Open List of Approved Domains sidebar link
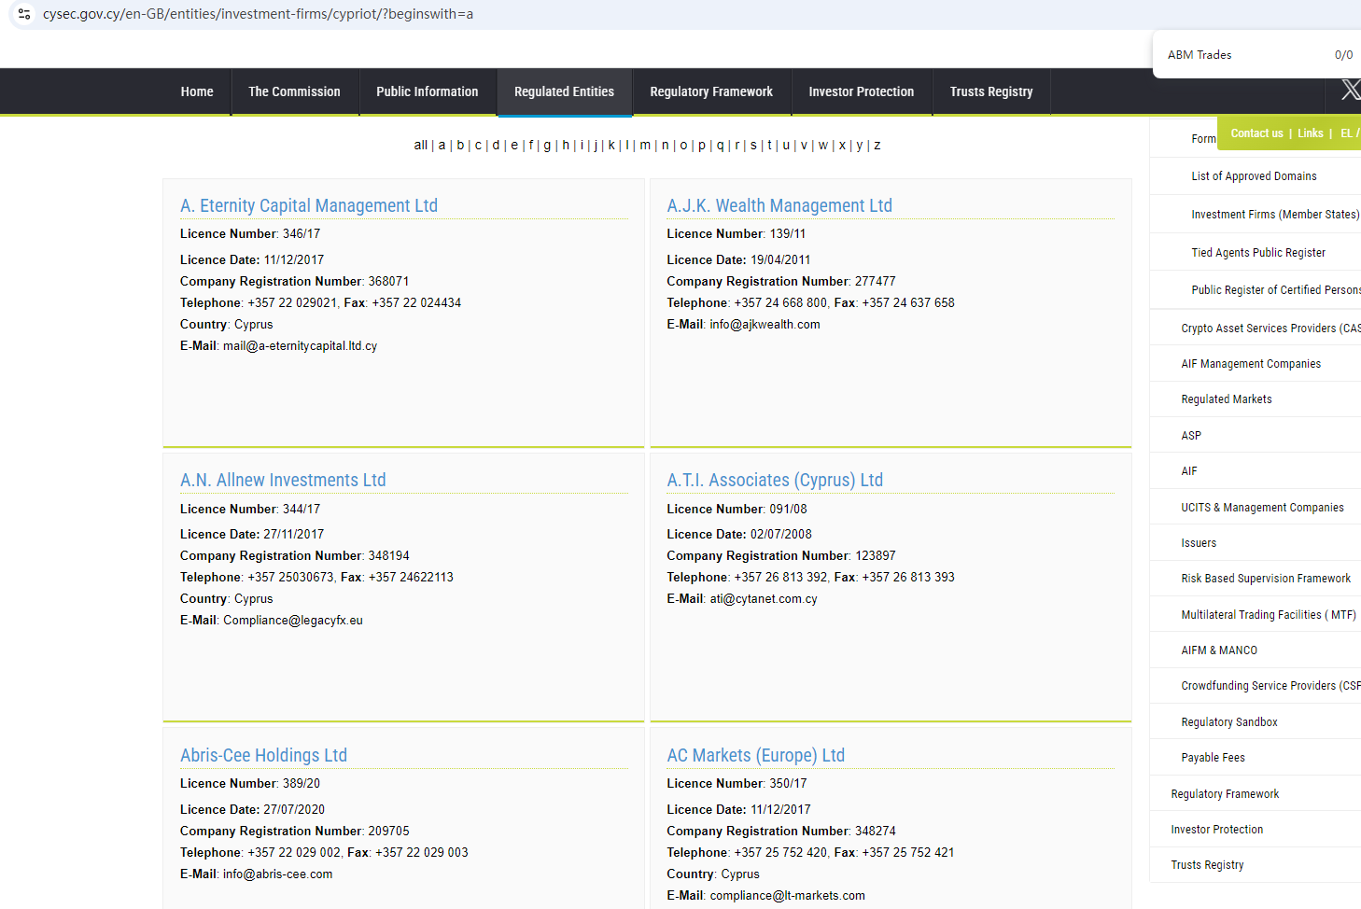The height and width of the screenshot is (909, 1361). [1254, 176]
